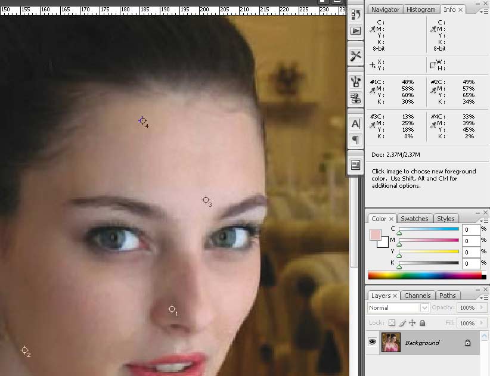The image size is (490, 376).
Task: Click the eyedropper icon of the first color readout
Action: [372, 29]
